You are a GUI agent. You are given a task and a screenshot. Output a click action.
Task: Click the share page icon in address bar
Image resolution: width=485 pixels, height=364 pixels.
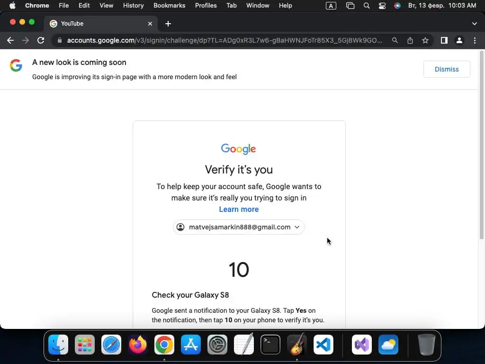pyautogui.click(x=410, y=41)
